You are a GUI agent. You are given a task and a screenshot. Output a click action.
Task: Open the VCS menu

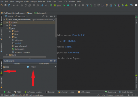(x=65, y=2)
